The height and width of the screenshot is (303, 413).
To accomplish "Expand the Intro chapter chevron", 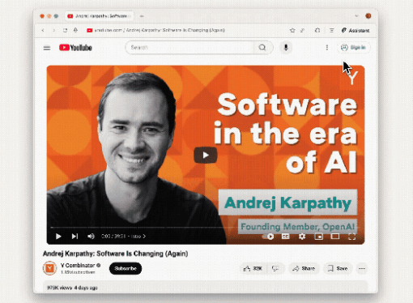I will click(x=144, y=237).
